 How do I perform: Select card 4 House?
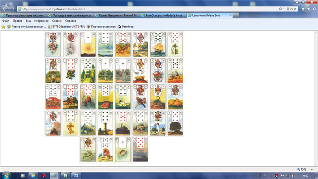coord(53,70)
